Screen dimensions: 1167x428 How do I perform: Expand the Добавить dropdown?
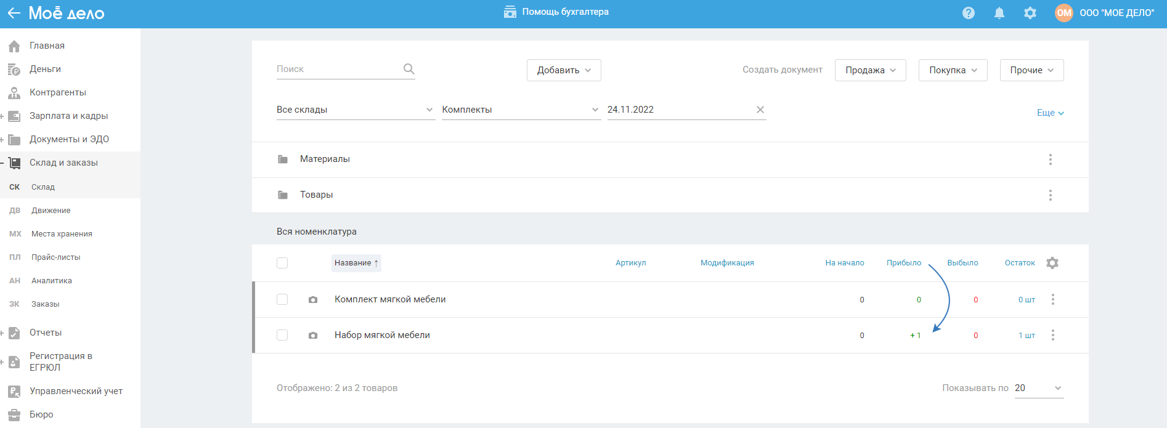(563, 70)
